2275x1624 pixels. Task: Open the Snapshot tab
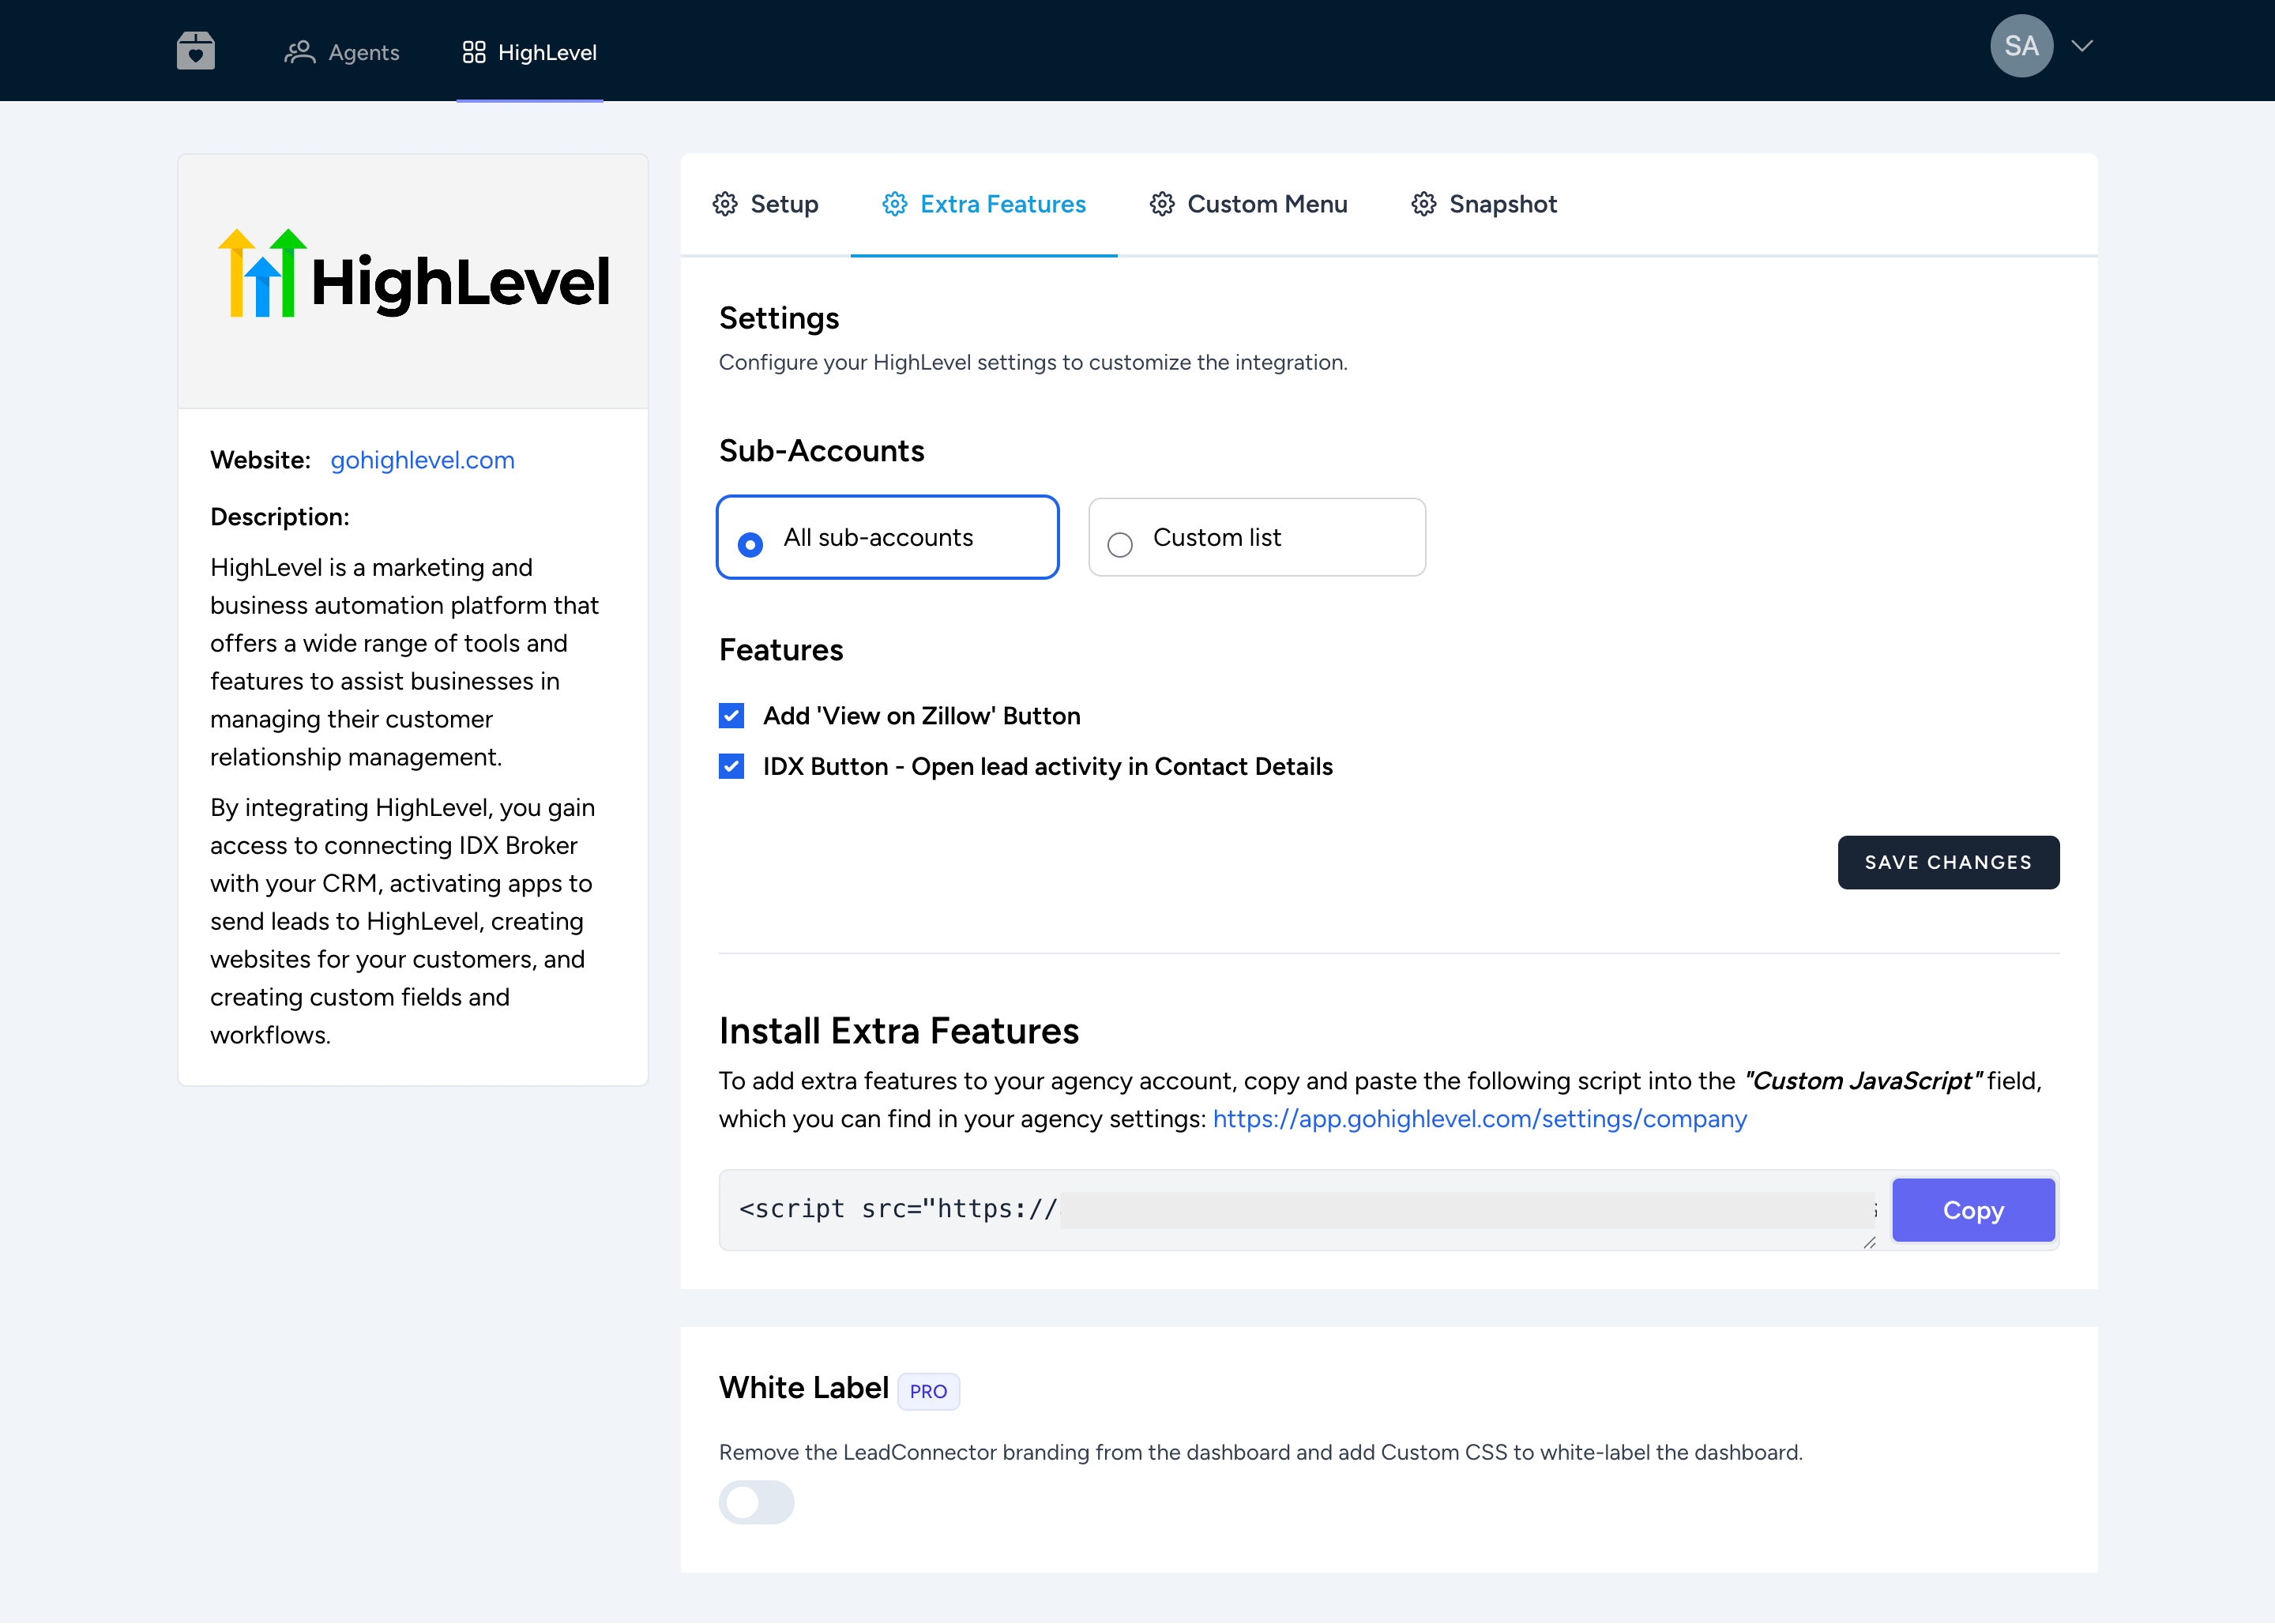pyautogui.click(x=1502, y=204)
